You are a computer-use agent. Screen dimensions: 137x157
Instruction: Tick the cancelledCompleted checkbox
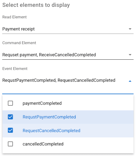[x=10, y=144]
